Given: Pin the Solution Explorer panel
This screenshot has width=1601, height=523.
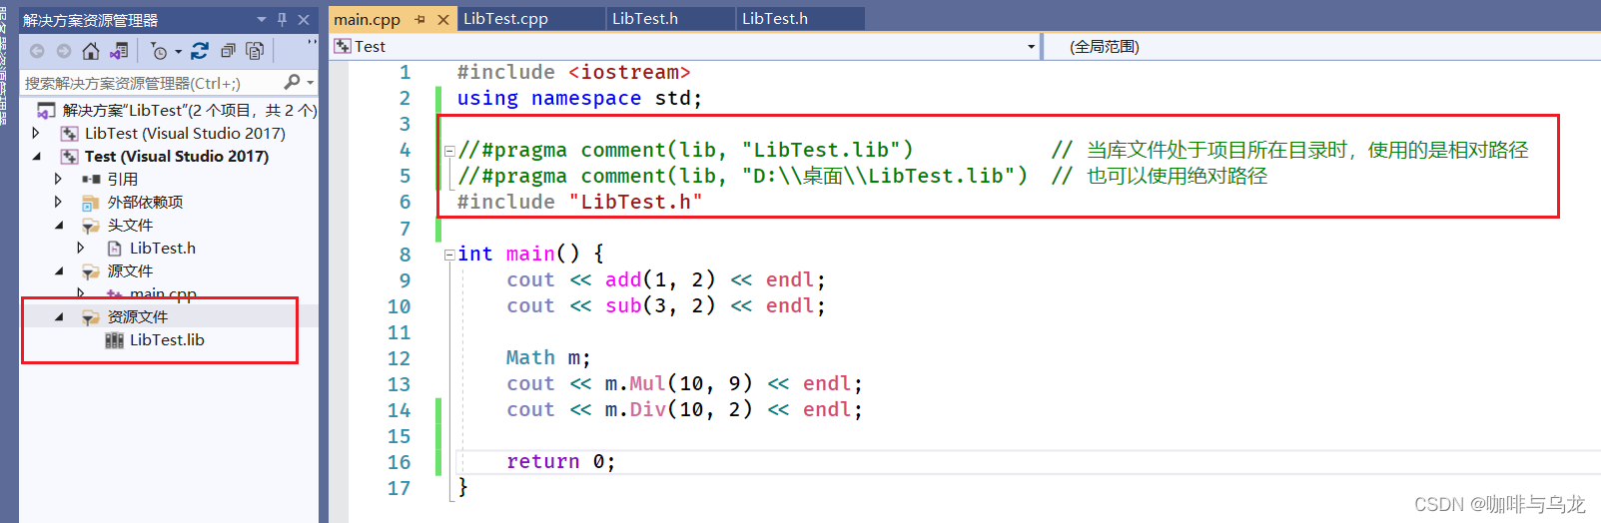Looking at the screenshot, I should coord(283,19).
